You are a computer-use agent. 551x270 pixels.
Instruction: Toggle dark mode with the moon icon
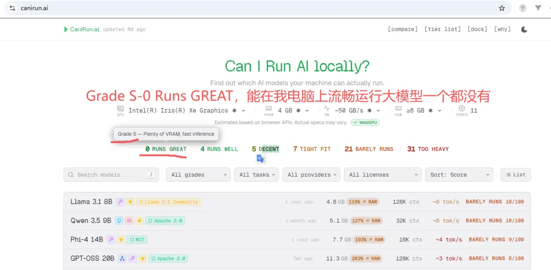(524, 29)
